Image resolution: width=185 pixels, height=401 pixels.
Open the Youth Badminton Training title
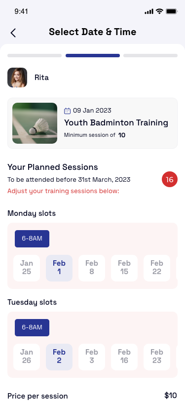pos(116,123)
